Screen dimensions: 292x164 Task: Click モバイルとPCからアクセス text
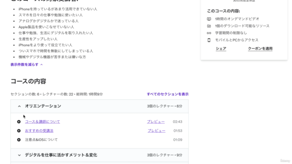237,40
